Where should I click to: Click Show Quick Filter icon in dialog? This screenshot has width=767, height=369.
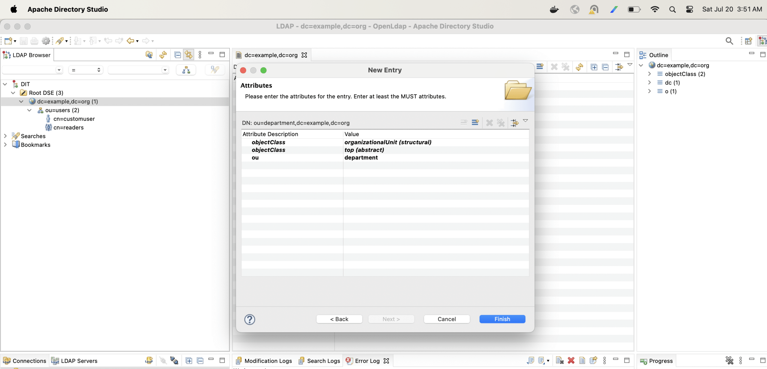click(x=515, y=123)
